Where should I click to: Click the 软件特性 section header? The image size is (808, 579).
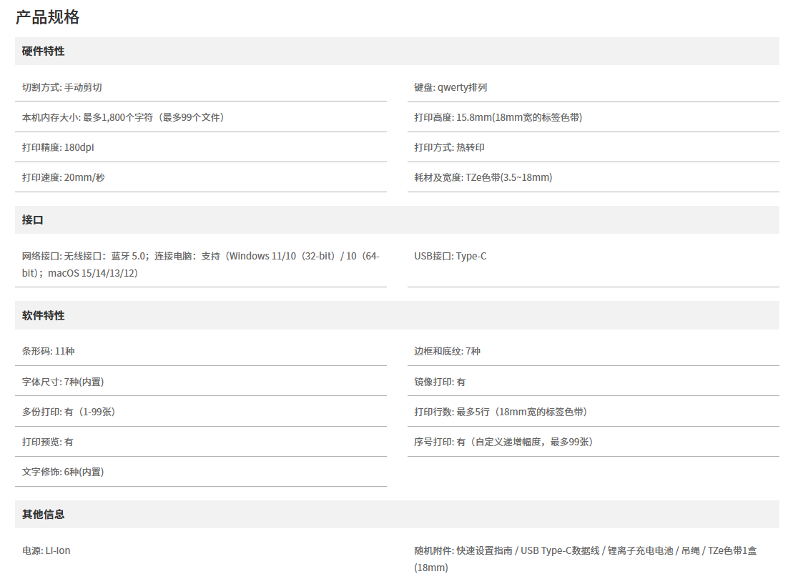tap(397, 315)
